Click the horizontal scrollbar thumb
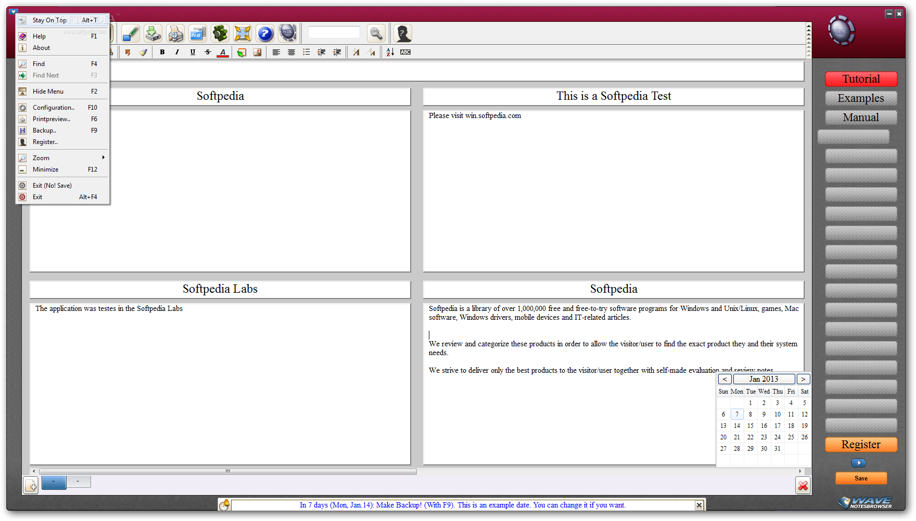The image size is (916, 521). 228,472
